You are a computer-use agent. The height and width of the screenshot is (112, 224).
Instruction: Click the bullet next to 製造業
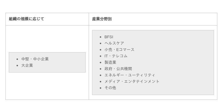100,63
